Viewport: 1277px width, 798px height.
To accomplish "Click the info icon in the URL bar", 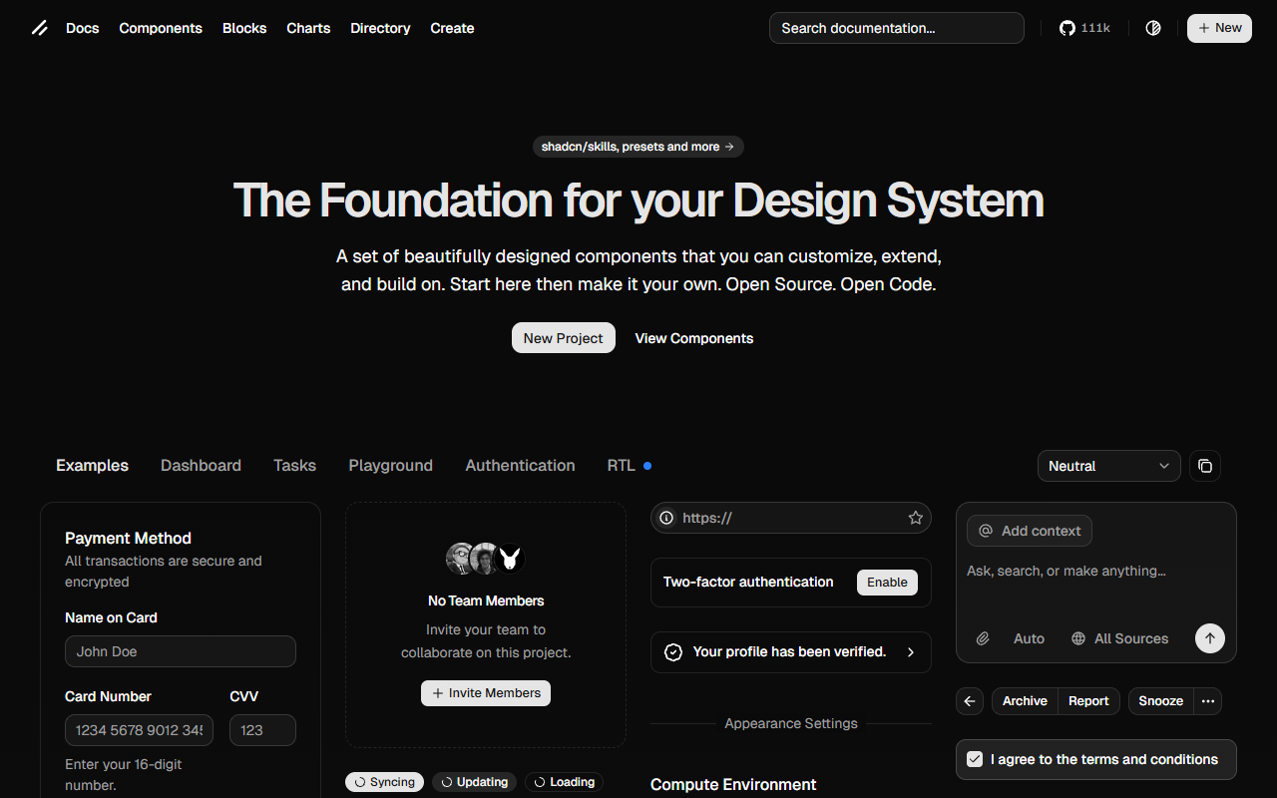I will [x=665, y=518].
